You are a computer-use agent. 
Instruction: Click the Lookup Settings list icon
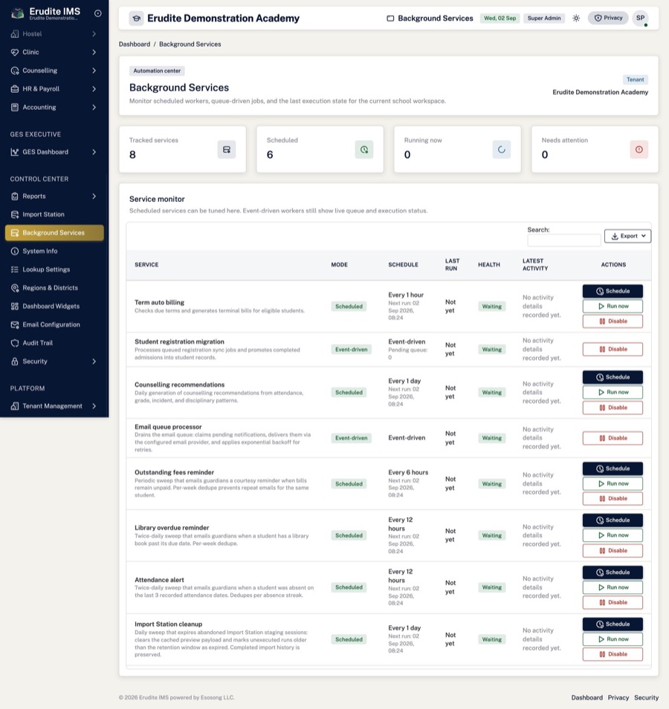(14, 269)
